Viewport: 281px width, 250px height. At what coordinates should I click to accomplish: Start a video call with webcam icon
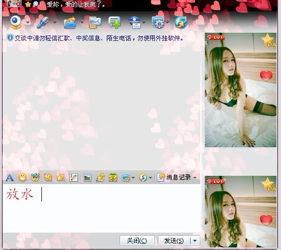[16, 22]
